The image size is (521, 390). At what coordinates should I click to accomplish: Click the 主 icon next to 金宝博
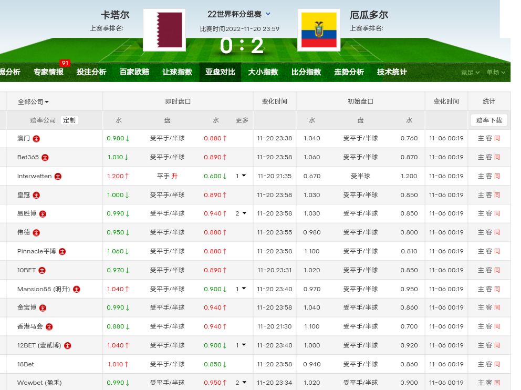(43, 308)
